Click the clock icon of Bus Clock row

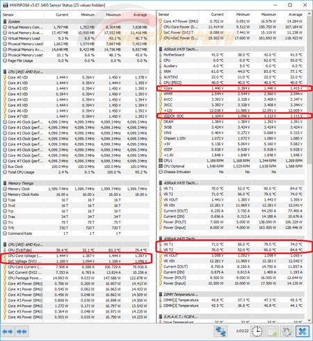[5, 167]
